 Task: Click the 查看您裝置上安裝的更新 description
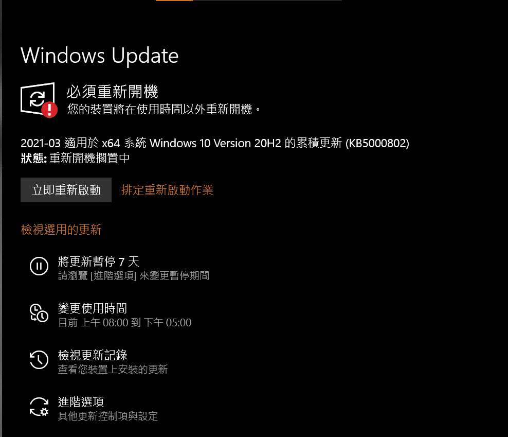[x=113, y=369]
